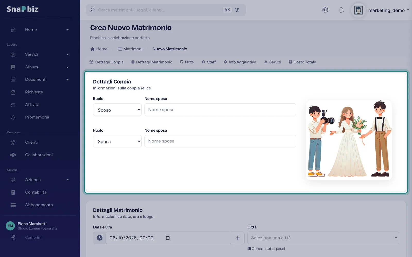Open the Sposo role dropdown
The width and height of the screenshot is (412, 257).
(x=117, y=110)
